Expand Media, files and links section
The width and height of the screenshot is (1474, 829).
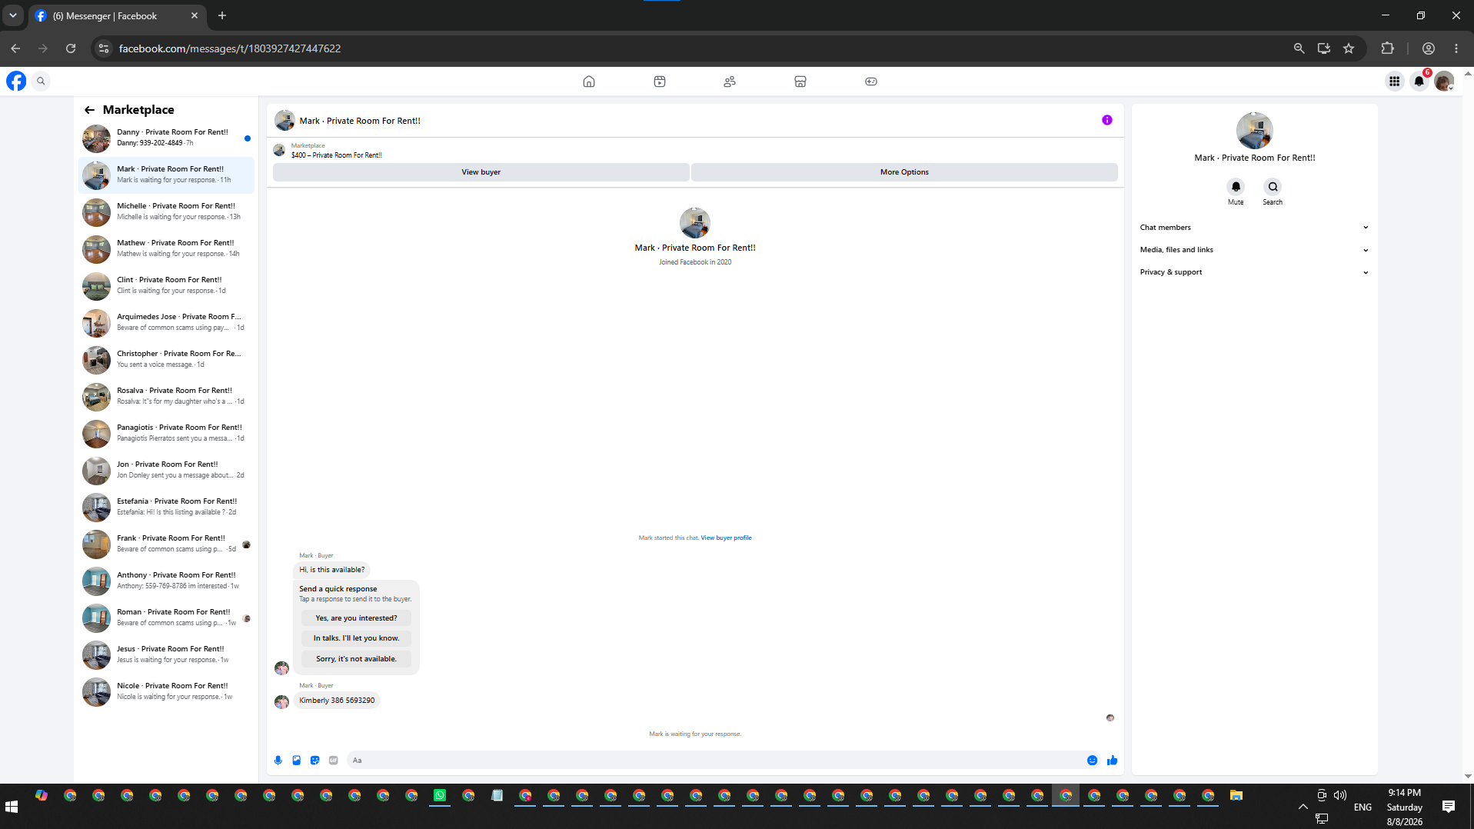pos(1254,250)
